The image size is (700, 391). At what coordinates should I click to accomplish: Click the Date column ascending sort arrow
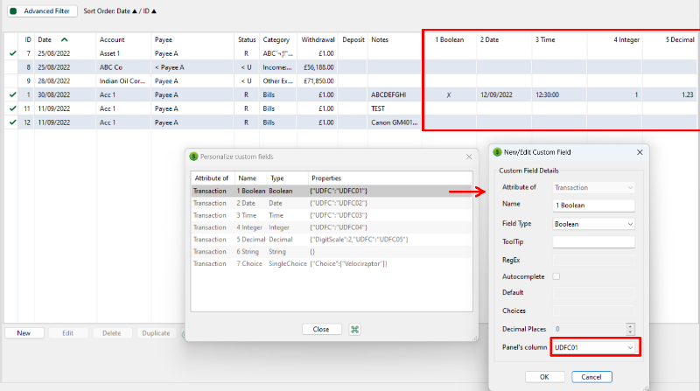point(64,39)
